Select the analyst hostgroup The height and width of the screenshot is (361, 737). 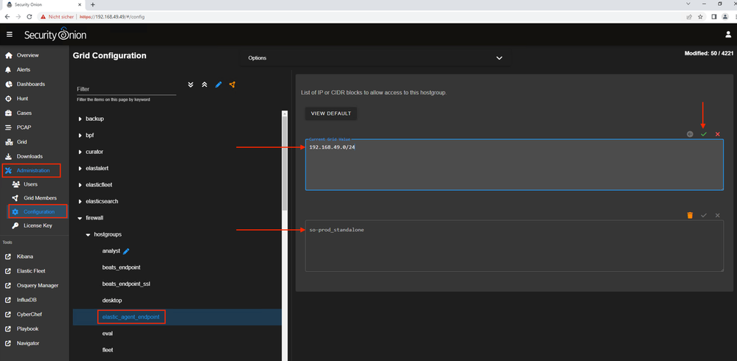[x=111, y=251]
